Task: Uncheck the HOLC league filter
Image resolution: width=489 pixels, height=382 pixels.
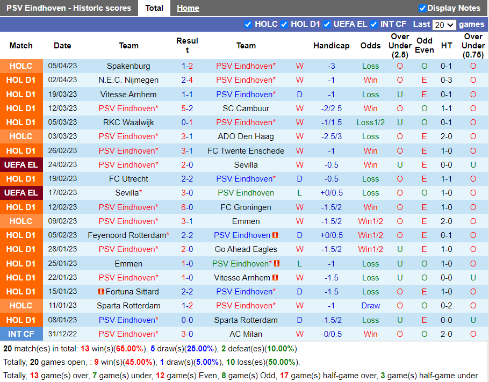Action: click(x=248, y=24)
